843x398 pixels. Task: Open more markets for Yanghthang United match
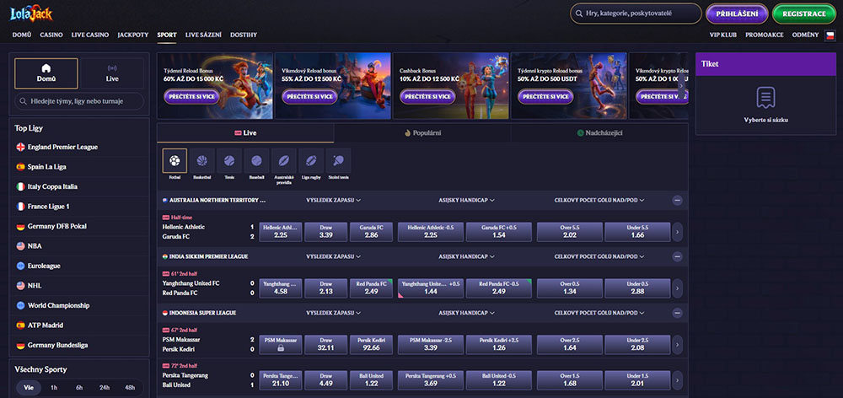click(x=678, y=288)
